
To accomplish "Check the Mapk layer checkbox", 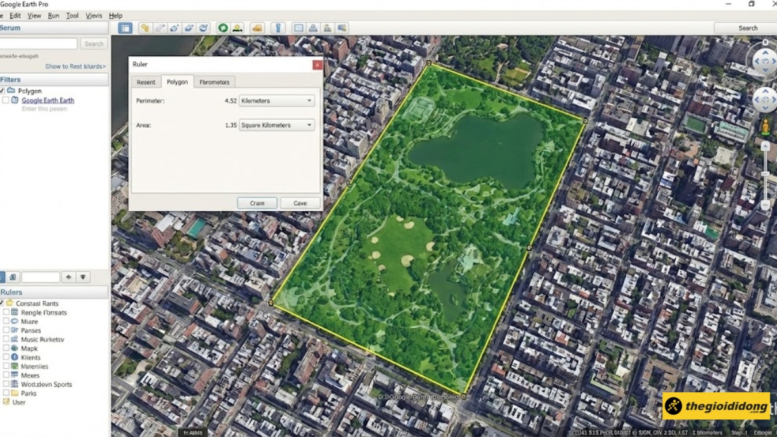I will (6, 348).
